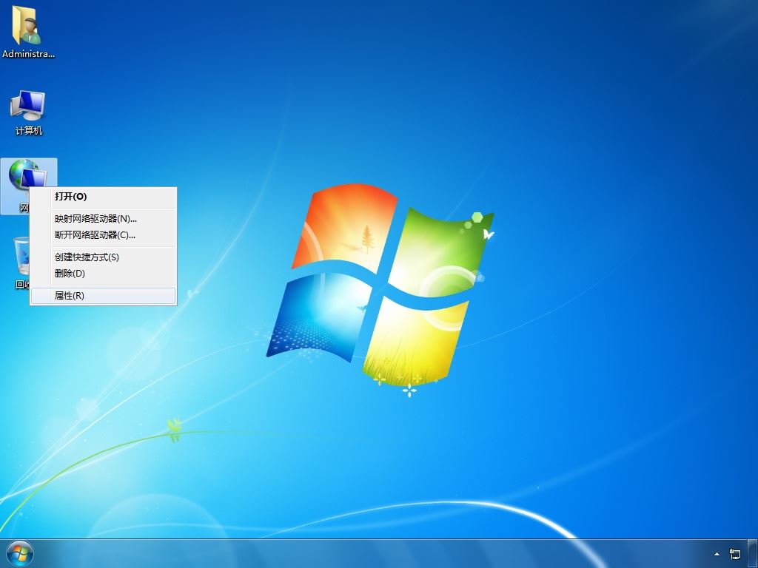The image size is (758, 568).
Task: Choose 打开(O) from the context menu
Action: tap(103, 197)
